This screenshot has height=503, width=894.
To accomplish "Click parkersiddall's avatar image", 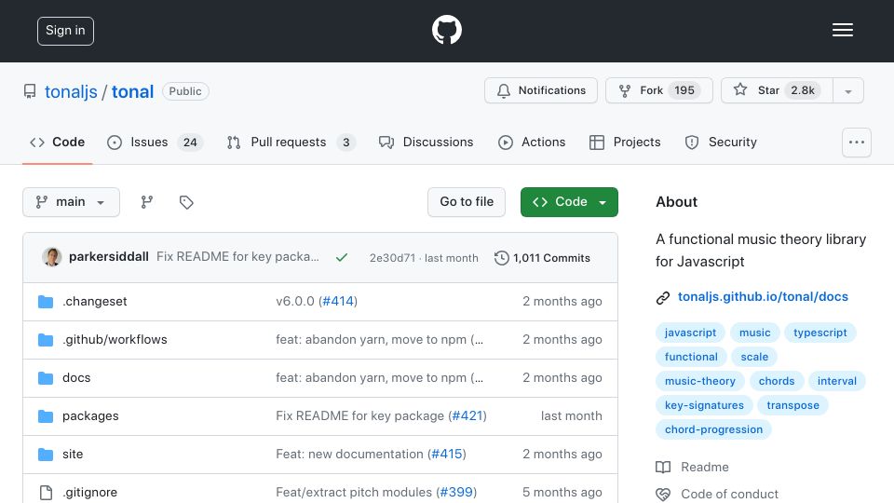I will coord(52,257).
